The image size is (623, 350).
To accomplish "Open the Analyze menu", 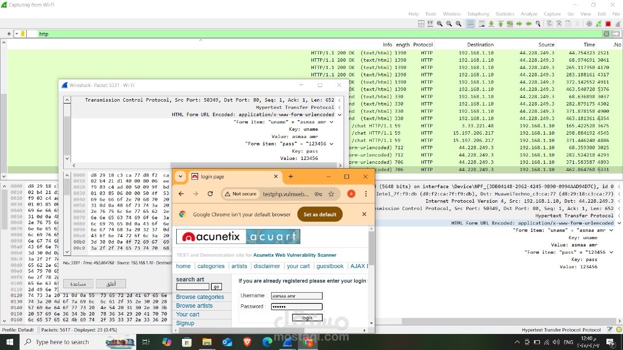I will (529, 14).
